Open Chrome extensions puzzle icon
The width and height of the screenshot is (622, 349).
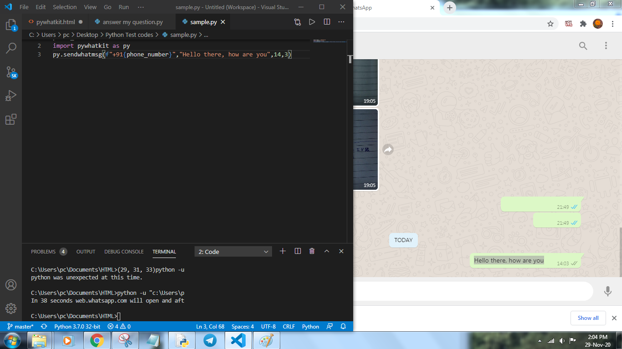[583, 24]
